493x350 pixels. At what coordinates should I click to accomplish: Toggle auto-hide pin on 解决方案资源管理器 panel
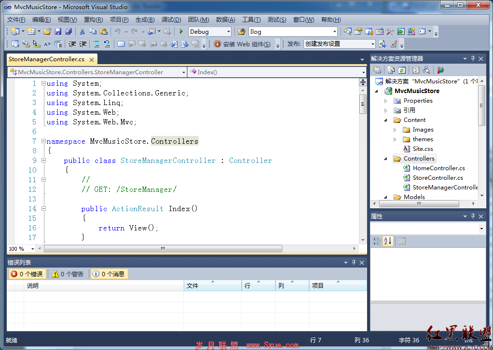tap(473, 58)
